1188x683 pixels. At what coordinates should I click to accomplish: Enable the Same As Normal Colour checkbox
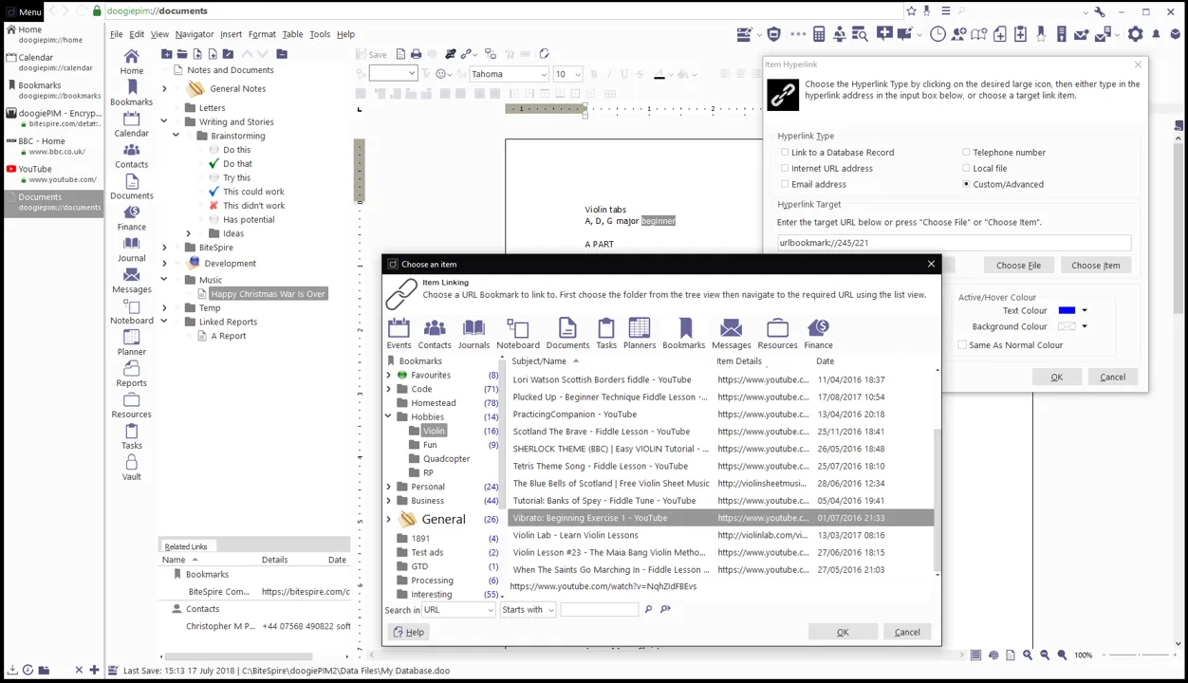click(962, 345)
